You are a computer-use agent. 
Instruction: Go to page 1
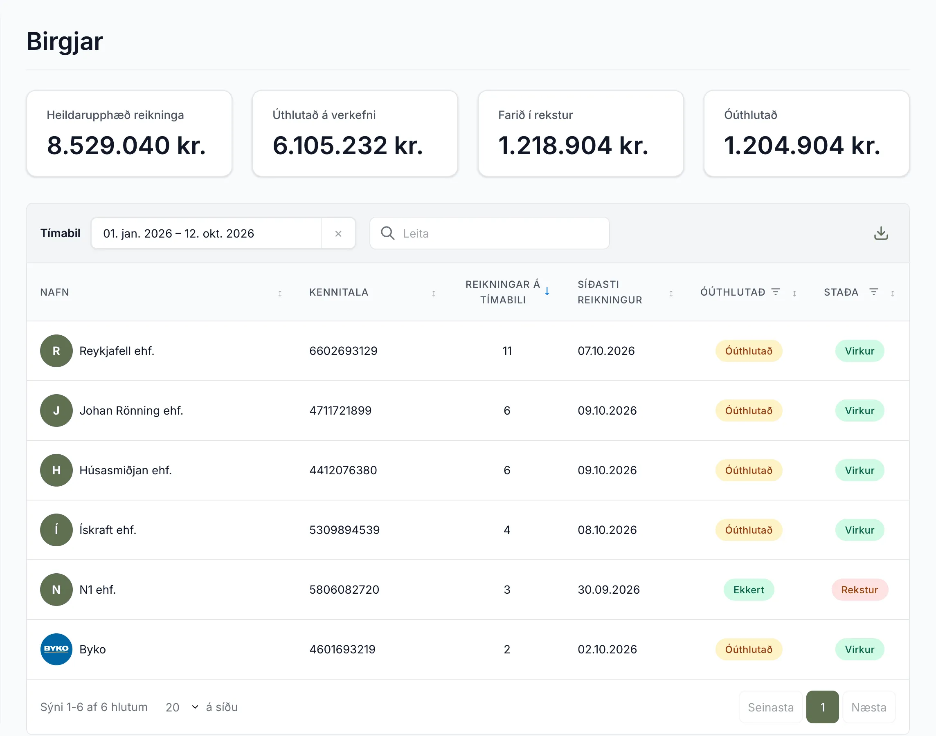[822, 707]
